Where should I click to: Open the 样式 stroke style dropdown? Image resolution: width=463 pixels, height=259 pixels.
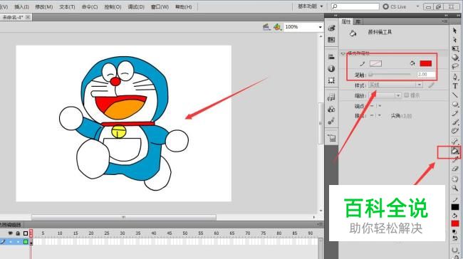[x=395, y=85]
